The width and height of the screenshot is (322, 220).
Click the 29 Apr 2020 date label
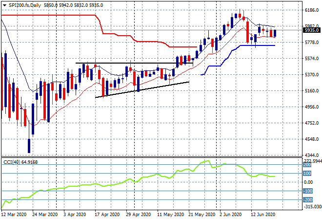pyautogui.click(x=138, y=215)
